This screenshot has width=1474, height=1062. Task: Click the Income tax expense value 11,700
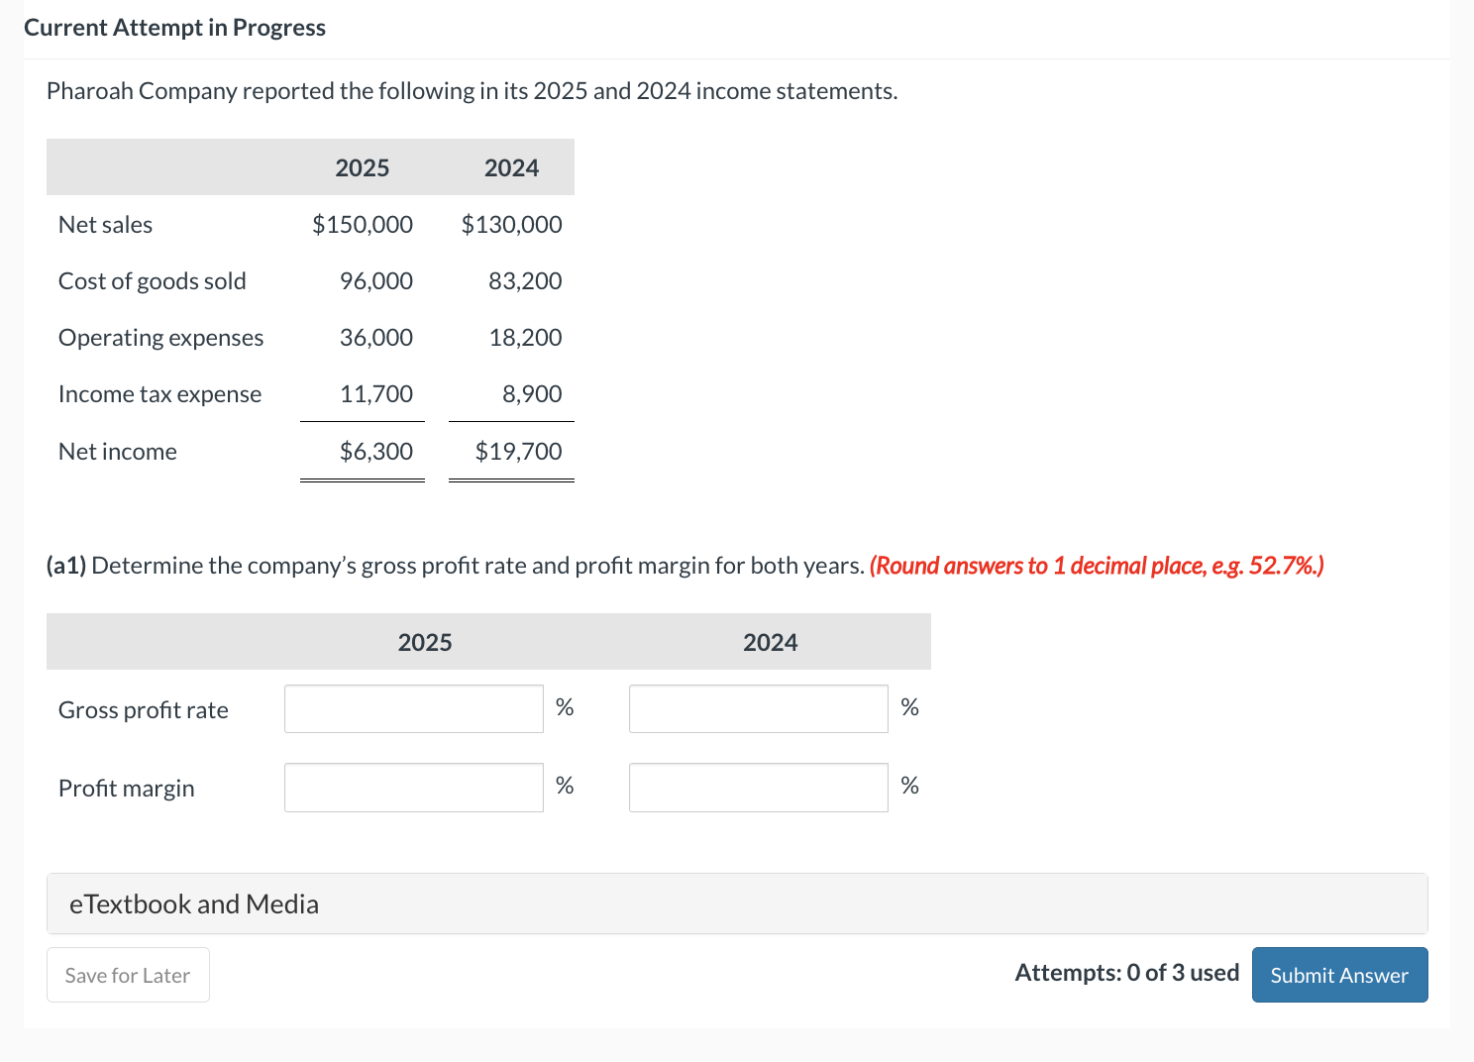coord(376,393)
